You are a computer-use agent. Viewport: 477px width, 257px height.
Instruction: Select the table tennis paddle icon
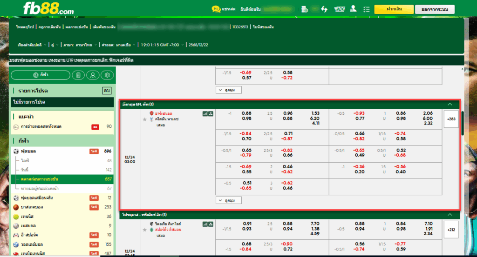click(16, 253)
